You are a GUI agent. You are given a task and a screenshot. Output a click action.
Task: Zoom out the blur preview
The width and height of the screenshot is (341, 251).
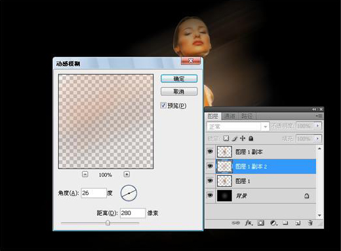pos(85,175)
